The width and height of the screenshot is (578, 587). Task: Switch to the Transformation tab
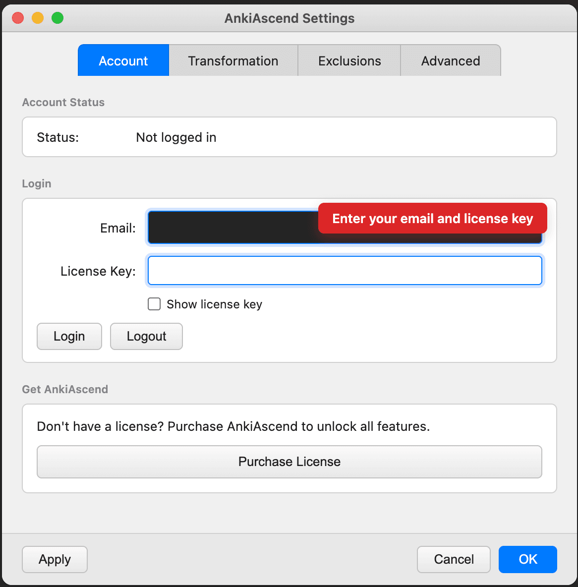point(233,60)
